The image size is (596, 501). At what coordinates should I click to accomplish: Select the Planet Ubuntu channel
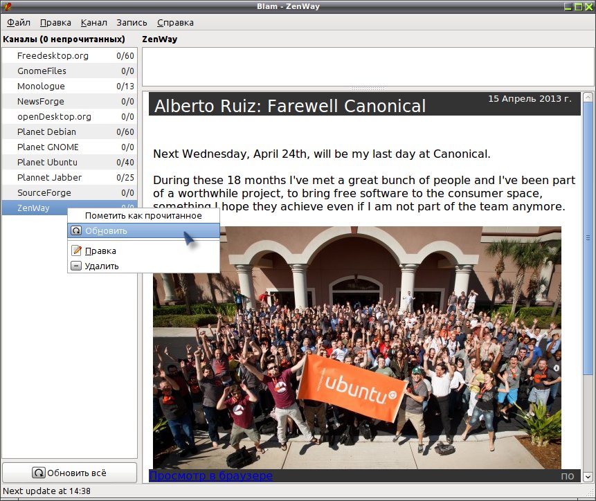tap(69, 162)
